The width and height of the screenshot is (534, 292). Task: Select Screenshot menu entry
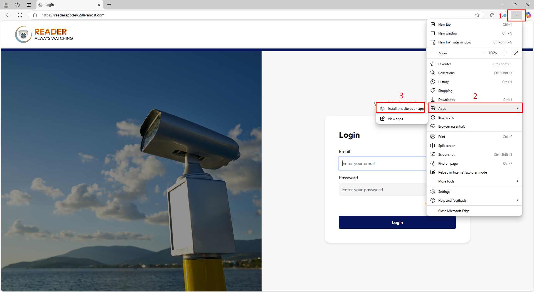click(474, 155)
